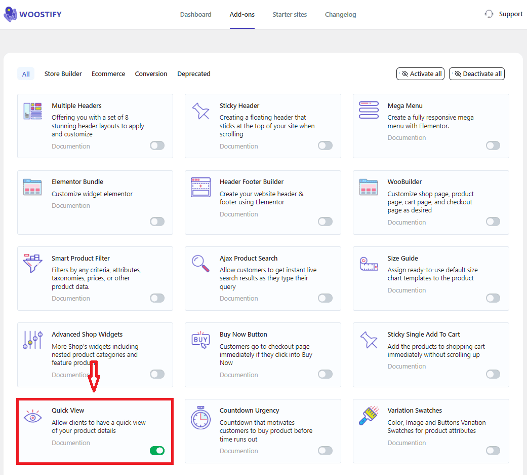Click the Countdown Urgency clock icon
Viewport: 527px width, 475px height.
200,417
